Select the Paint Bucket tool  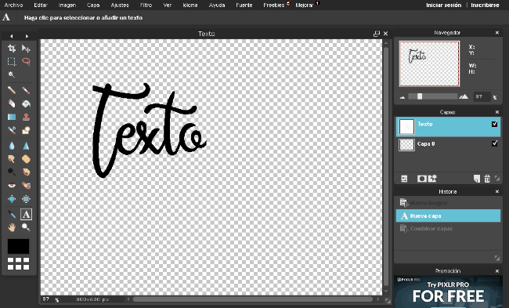click(x=26, y=103)
